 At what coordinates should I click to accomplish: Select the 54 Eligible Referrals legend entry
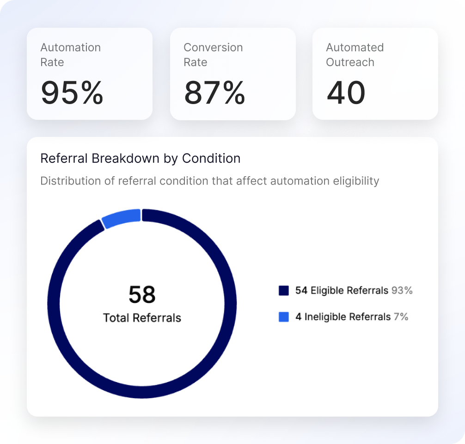(x=345, y=290)
